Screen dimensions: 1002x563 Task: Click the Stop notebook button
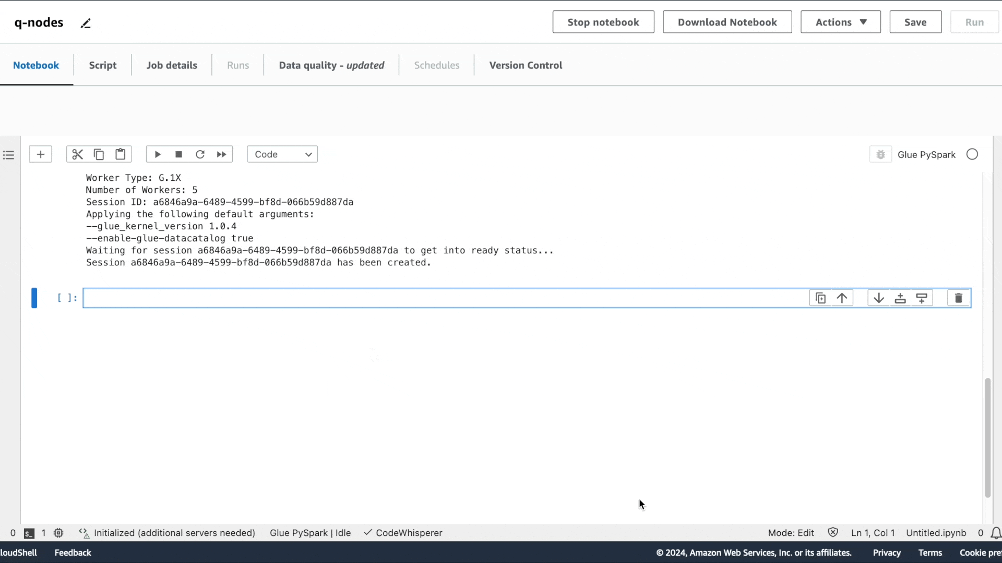[603, 22]
